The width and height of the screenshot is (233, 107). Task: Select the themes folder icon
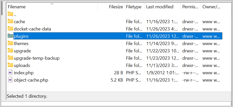[10, 43]
